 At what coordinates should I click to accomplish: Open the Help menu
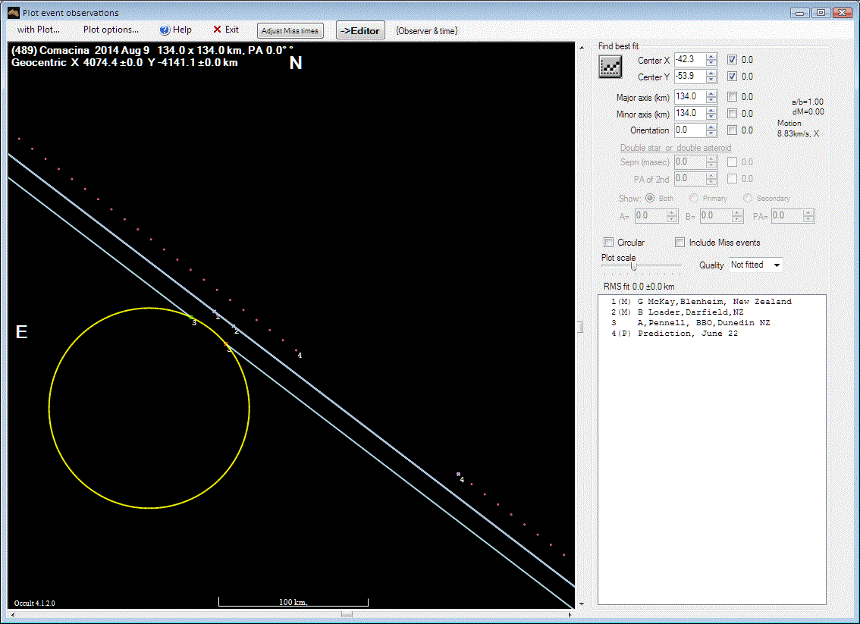[175, 30]
